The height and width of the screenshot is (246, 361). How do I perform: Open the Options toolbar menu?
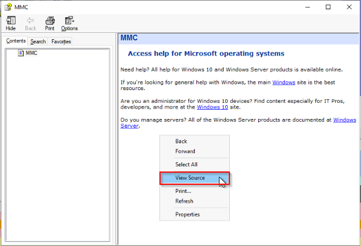[x=69, y=23]
